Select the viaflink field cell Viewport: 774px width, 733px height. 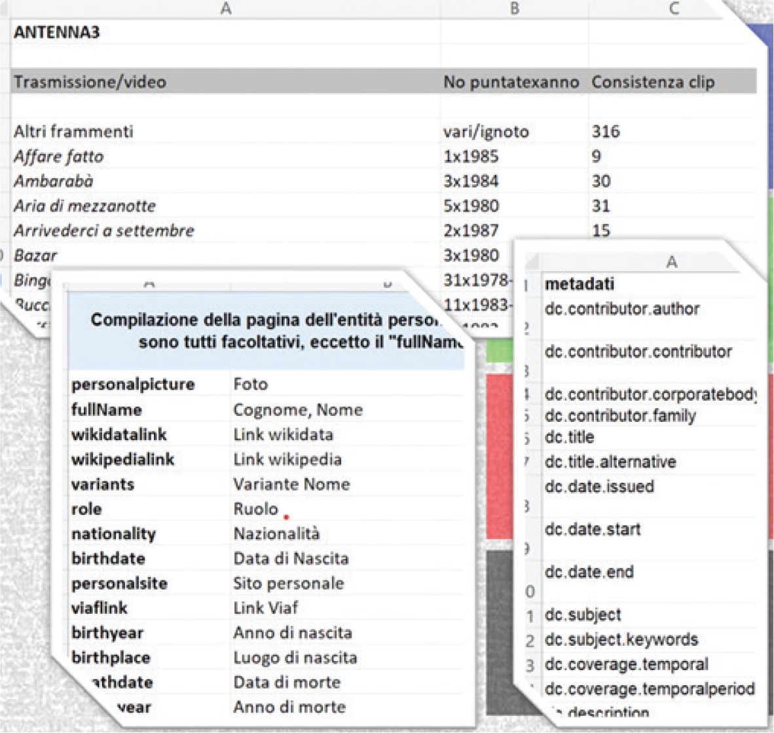coord(149,607)
